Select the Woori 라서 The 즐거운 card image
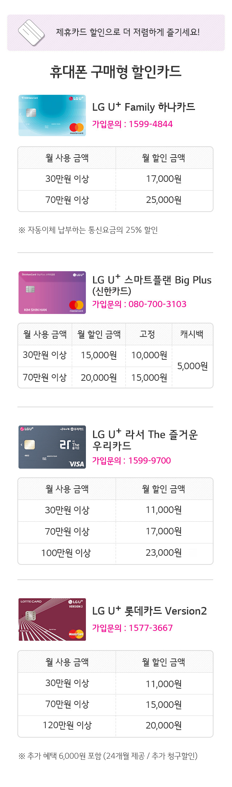 [52, 447]
